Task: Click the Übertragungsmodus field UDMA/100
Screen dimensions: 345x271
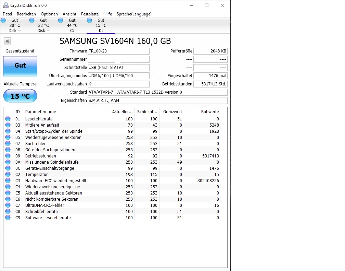Action: [118, 75]
